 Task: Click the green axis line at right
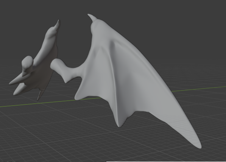point(199,89)
